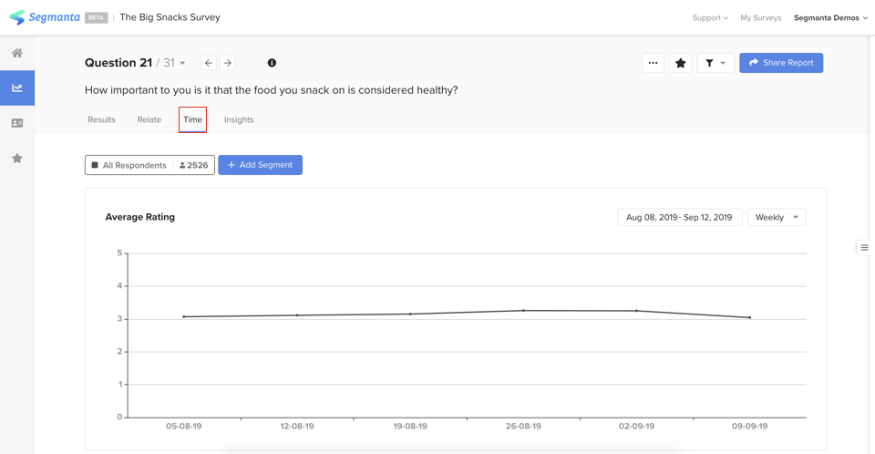Go to next question arrow
Screen dimensions: 875x454
[228, 63]
